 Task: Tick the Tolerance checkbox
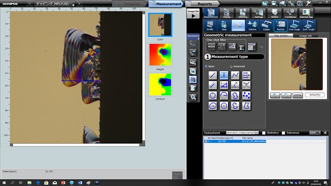tap(284, 133)
